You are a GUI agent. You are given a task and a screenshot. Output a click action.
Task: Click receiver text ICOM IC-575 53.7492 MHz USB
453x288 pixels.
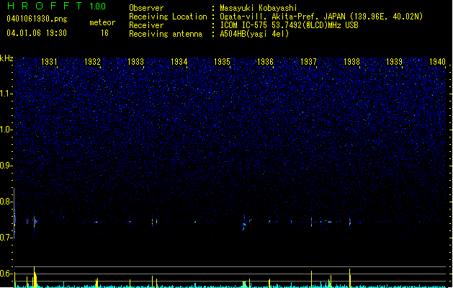click(x=290, y=25)
